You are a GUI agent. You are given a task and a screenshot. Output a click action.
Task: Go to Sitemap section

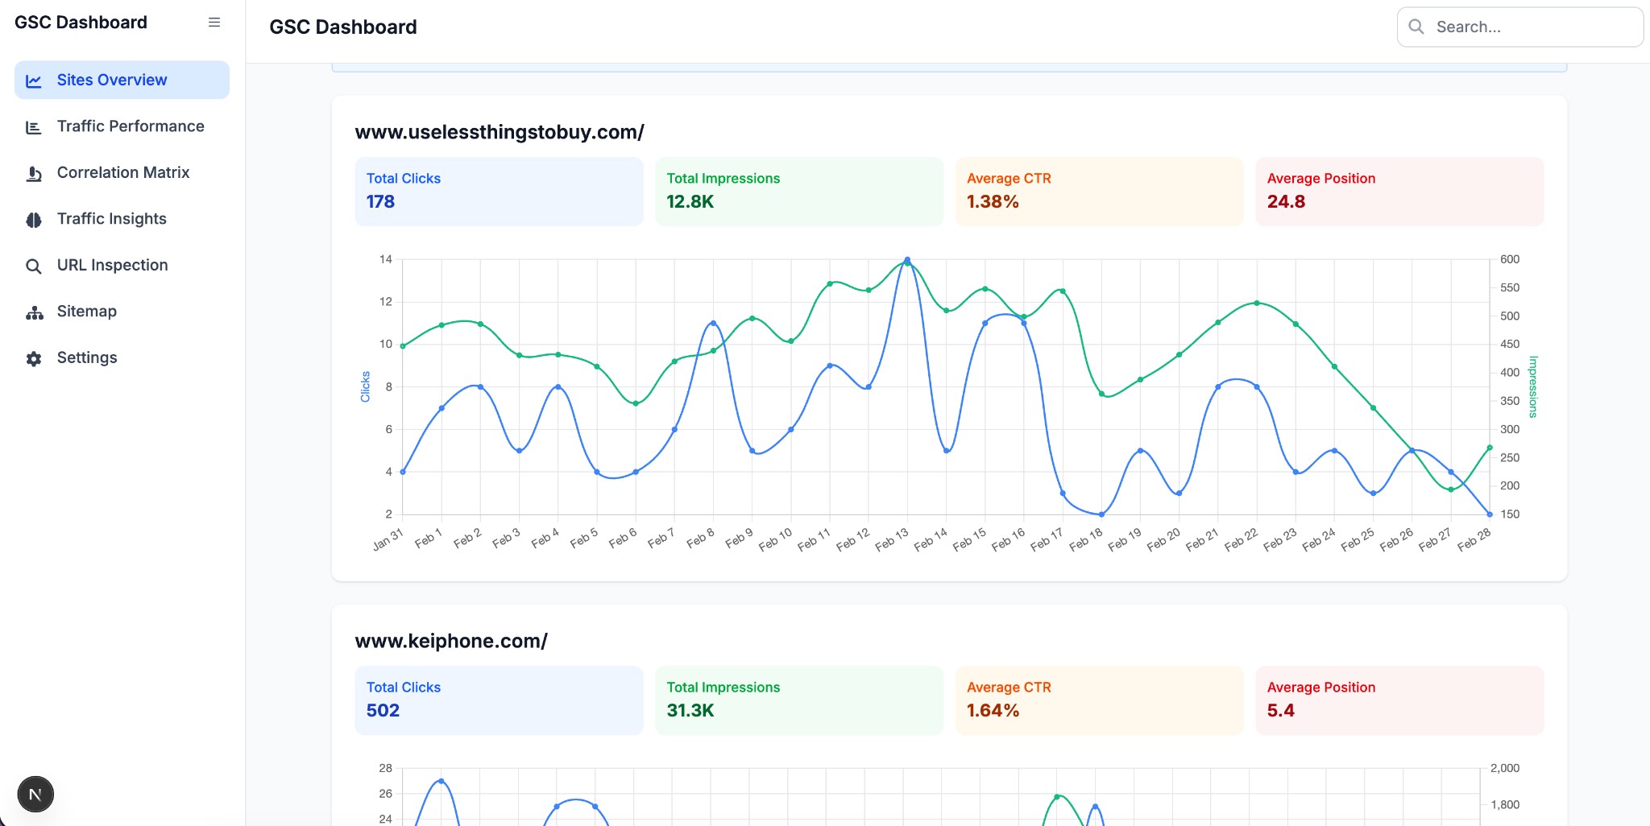point(122,312)
